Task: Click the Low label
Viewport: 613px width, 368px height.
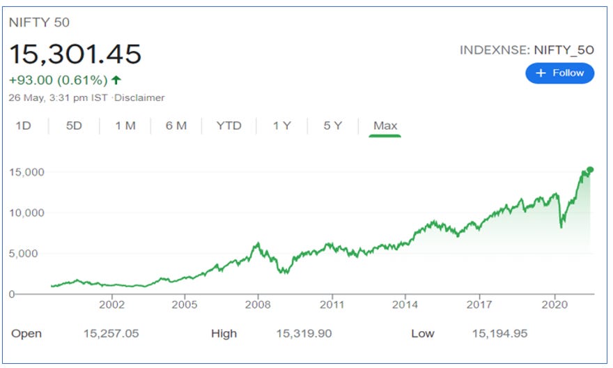Action: click(423, 334)
